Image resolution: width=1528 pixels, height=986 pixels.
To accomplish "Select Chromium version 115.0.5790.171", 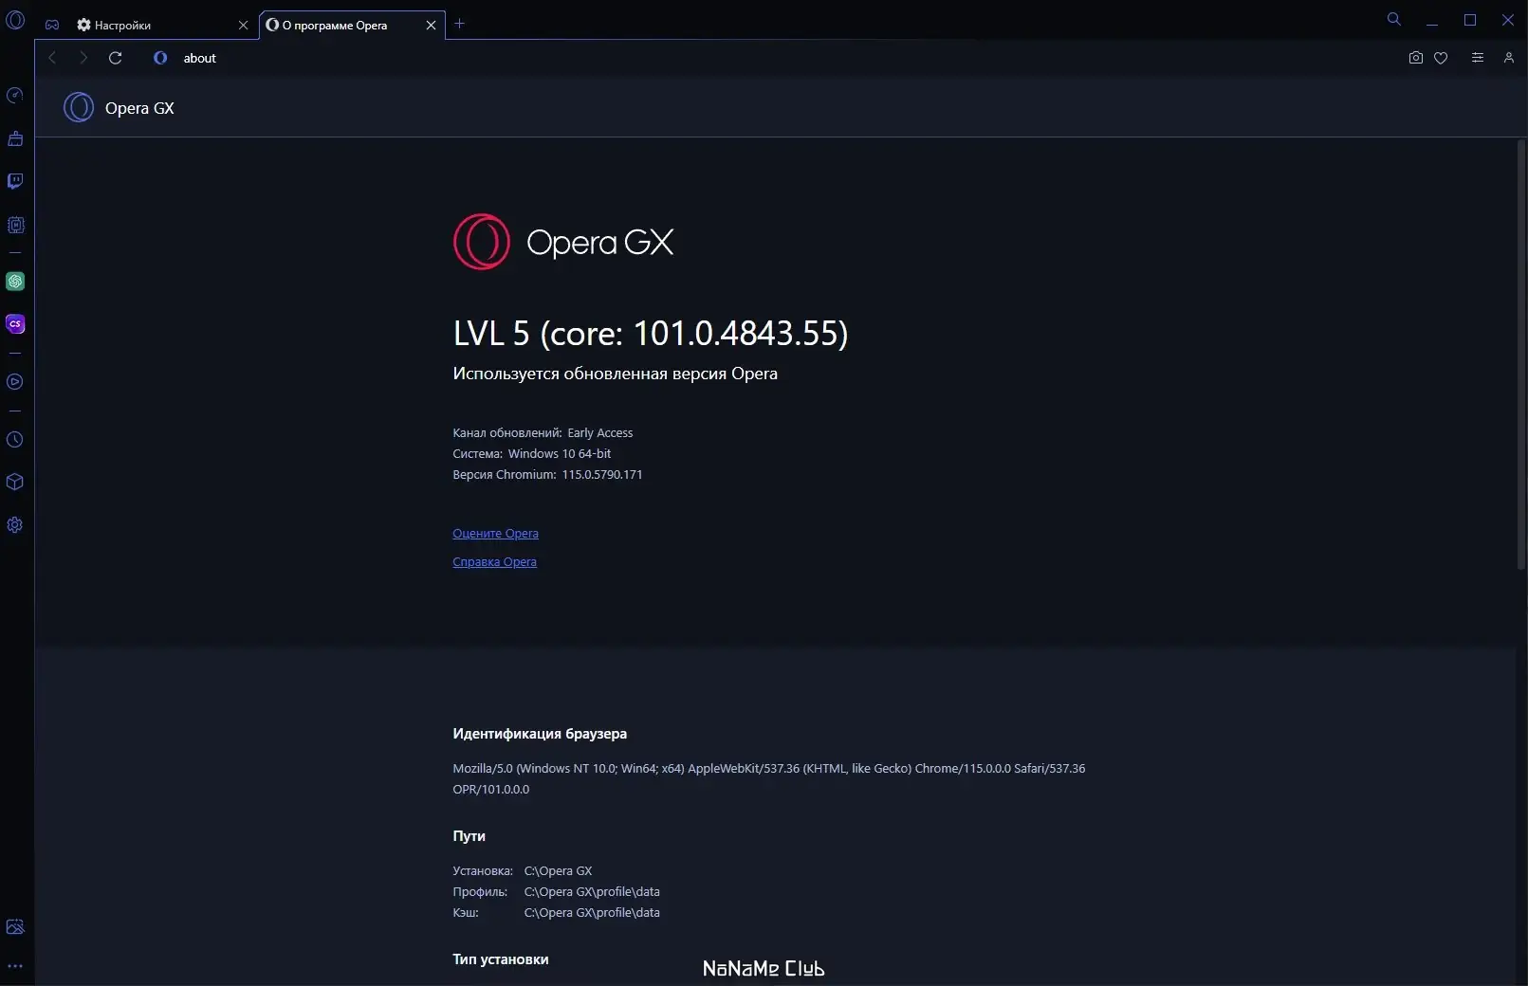I will (602, 475).
